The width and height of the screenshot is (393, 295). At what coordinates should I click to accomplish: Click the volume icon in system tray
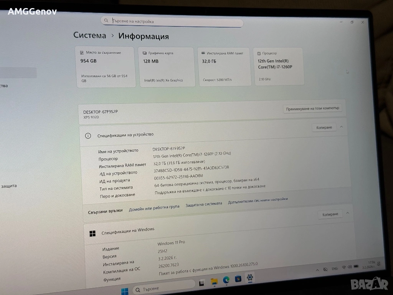350,267
